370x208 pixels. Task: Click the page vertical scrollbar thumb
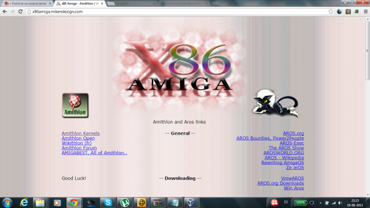tap(368, 51)
